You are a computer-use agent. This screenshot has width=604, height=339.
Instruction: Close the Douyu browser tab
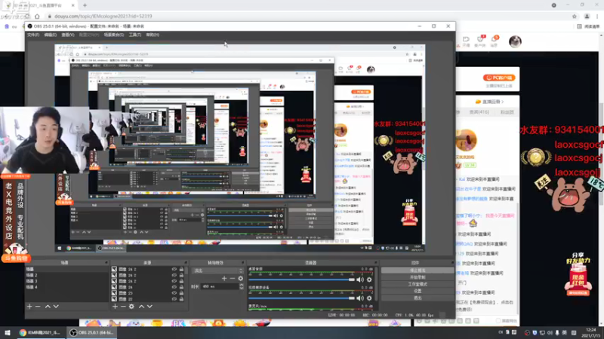[73, 5]
